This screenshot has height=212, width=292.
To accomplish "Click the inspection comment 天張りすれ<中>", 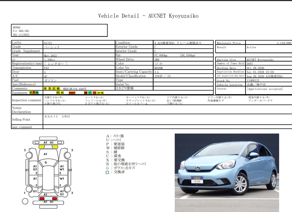I will coord(54,97).
